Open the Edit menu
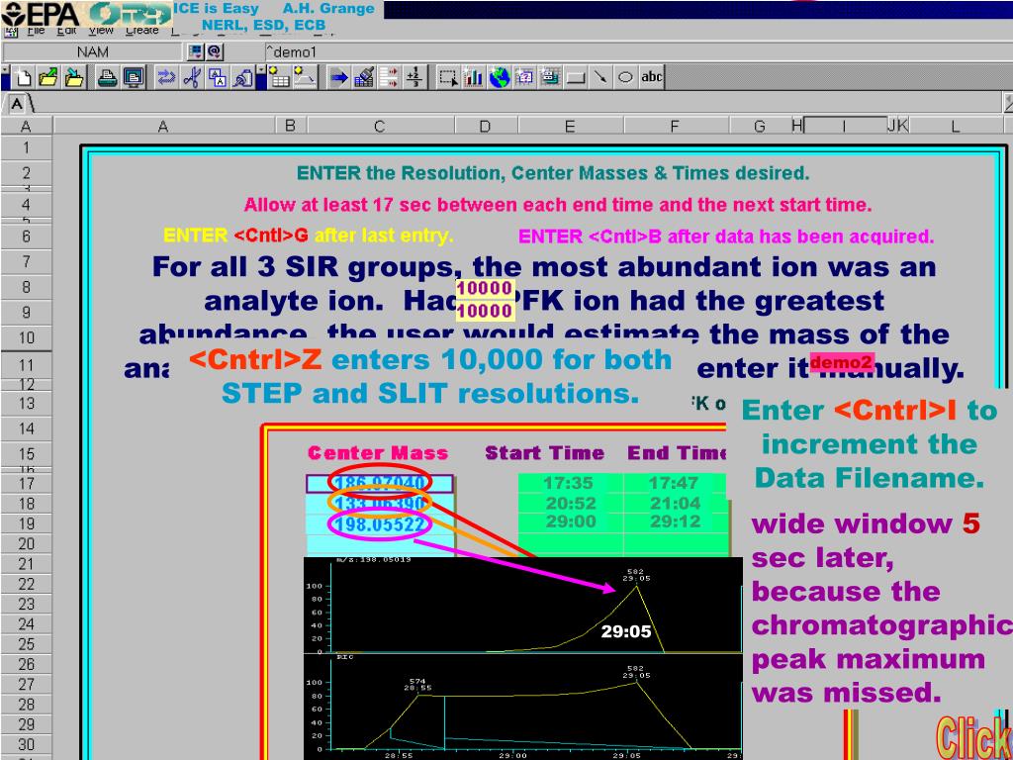The height and width of the screenshot is (760, 1013). [x=66, y=31]
